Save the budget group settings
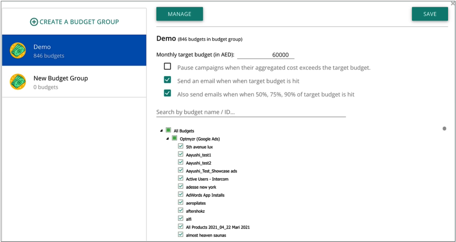456x242 pixels. [x=430, y=14]
